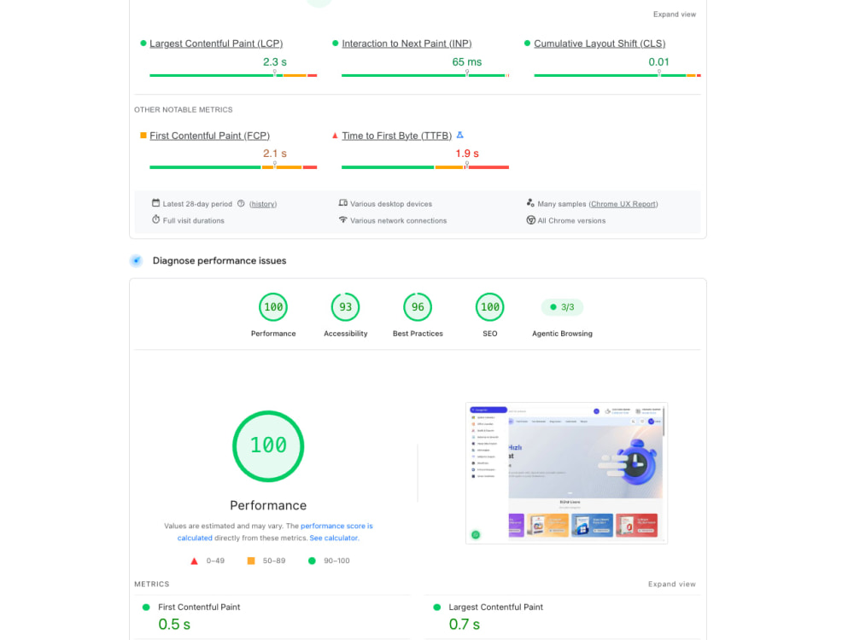Open the Time to First Byte (TTFB) link
Image resolution: width=854 pixels, height=640 pixels.
(x=396, y=136)
